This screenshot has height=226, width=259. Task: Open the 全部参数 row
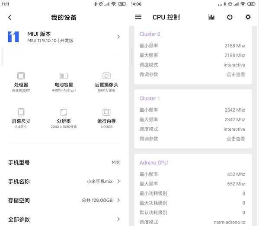click(x=64, y=219)
